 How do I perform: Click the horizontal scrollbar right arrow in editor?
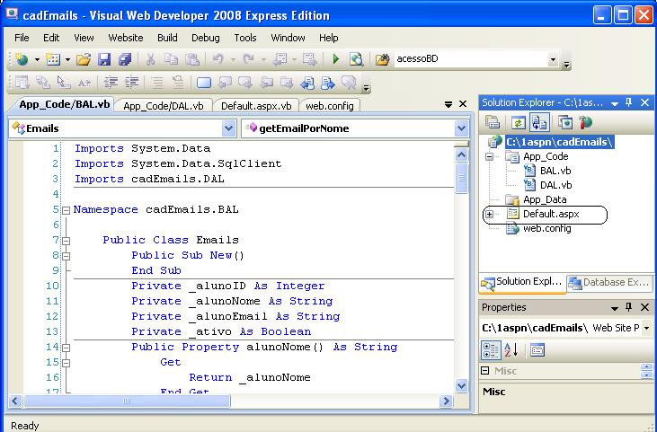(x=446, y=401)
